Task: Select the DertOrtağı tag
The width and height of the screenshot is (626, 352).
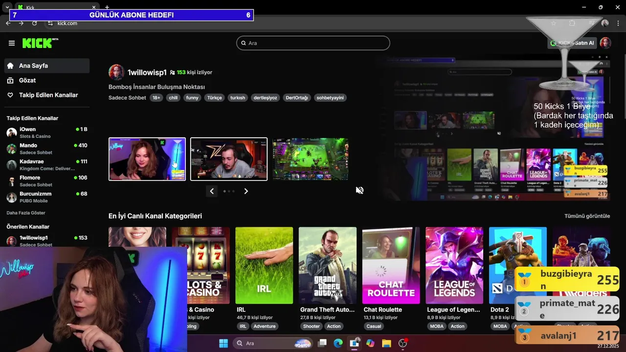Action: click(x=297, y=98)
